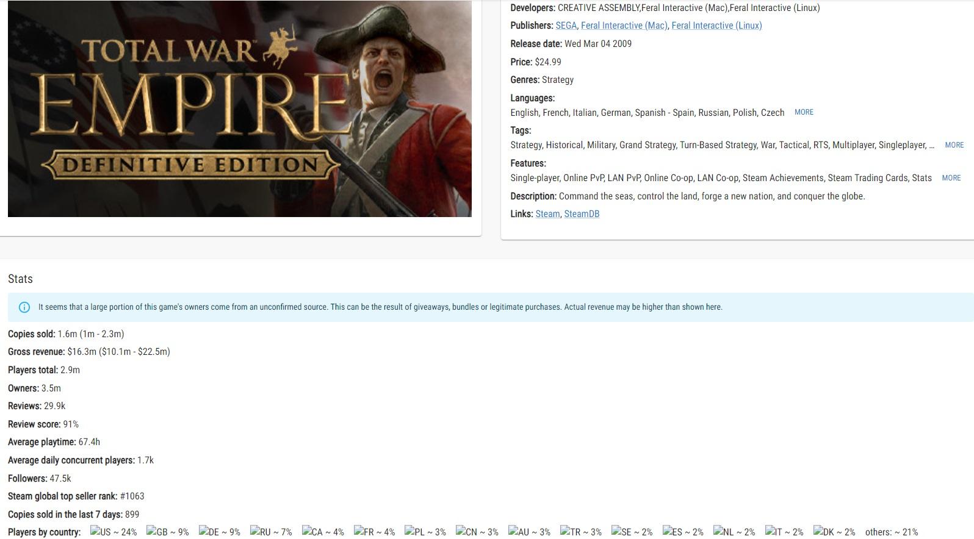974x539 pixels.
Task: Open the Steam store link
Action: [547, 214]
